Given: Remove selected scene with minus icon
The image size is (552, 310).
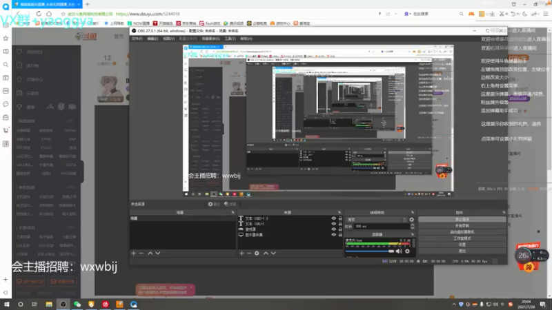Looking at the screenshot, I should [141, 253].
